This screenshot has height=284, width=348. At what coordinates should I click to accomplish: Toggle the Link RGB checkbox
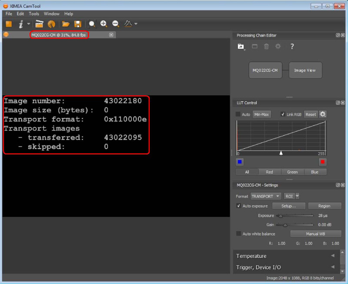[x=283, y=114]
